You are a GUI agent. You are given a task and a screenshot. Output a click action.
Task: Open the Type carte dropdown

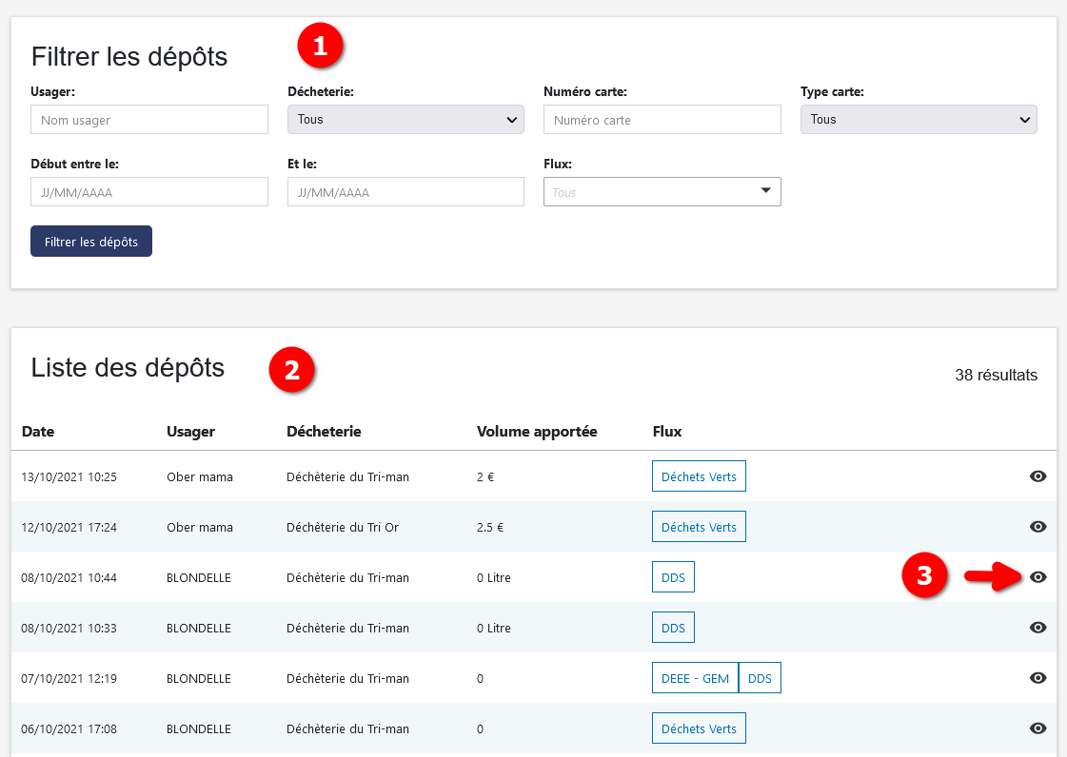(x=919, y=119)
